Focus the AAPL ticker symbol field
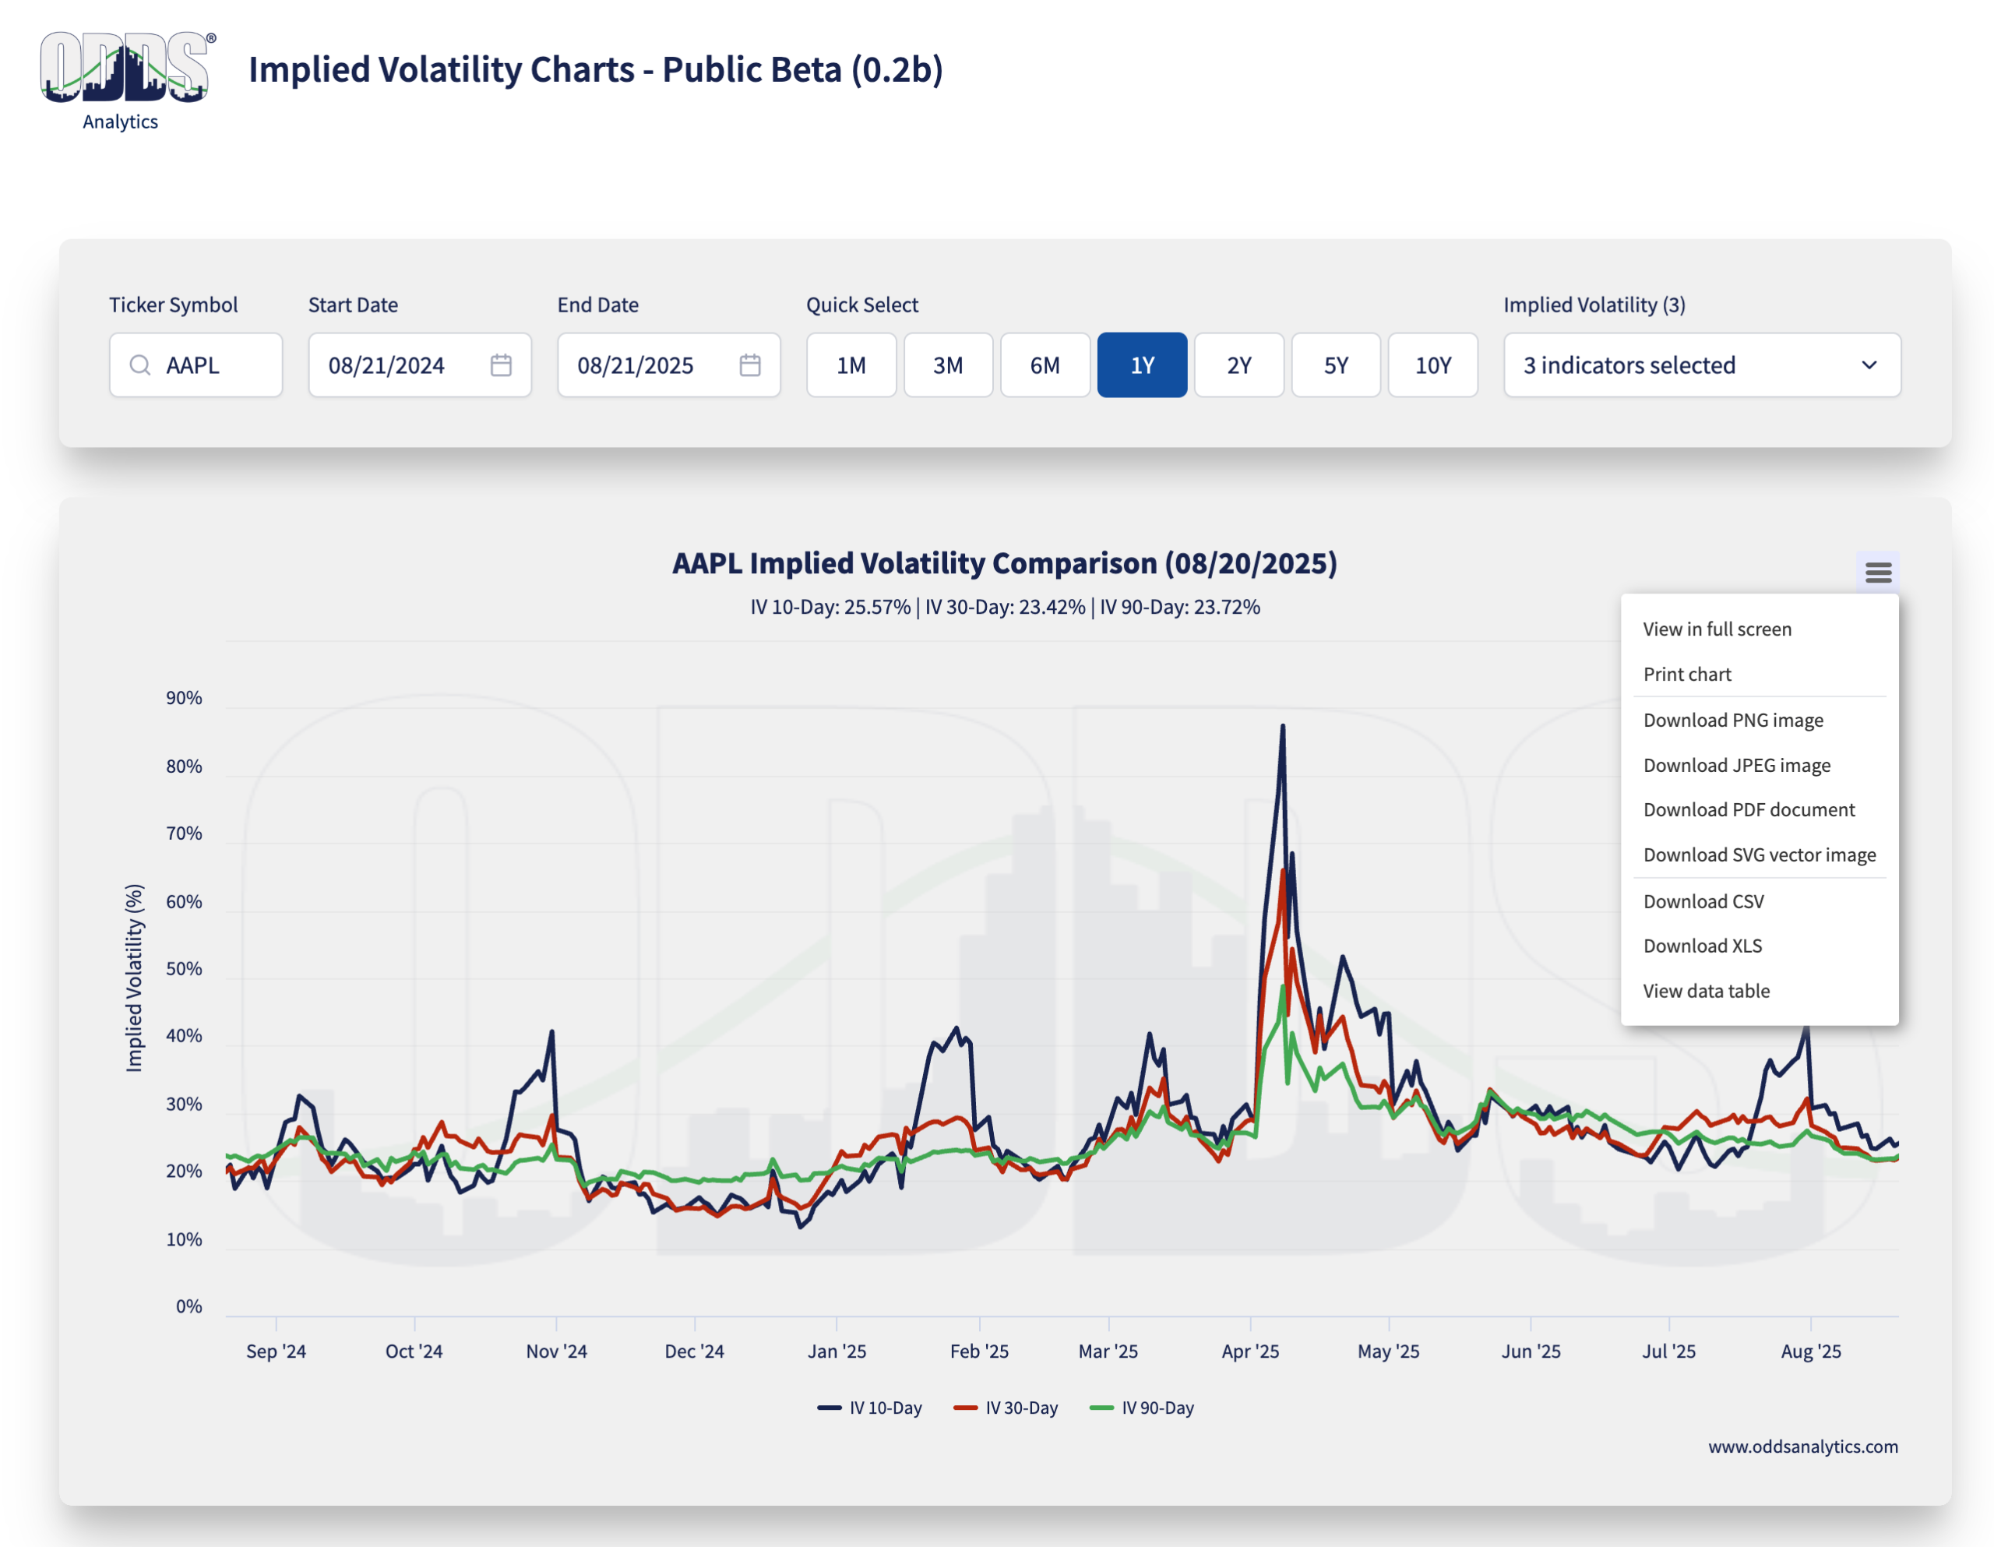The height and width of the screenshot is (1547, 1994). (x=196, y=365)
